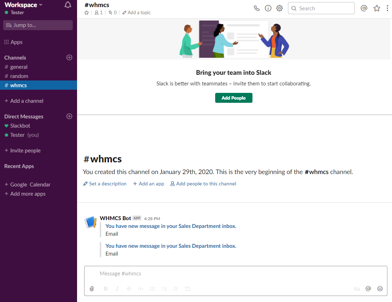Click the WHMCS Bot avatar
Viewport: 392px width, 302px height.
click(91, 222)
